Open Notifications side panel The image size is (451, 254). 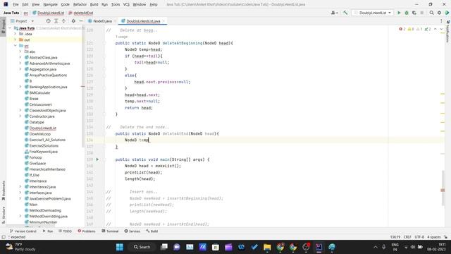click(x=448, y=31)
